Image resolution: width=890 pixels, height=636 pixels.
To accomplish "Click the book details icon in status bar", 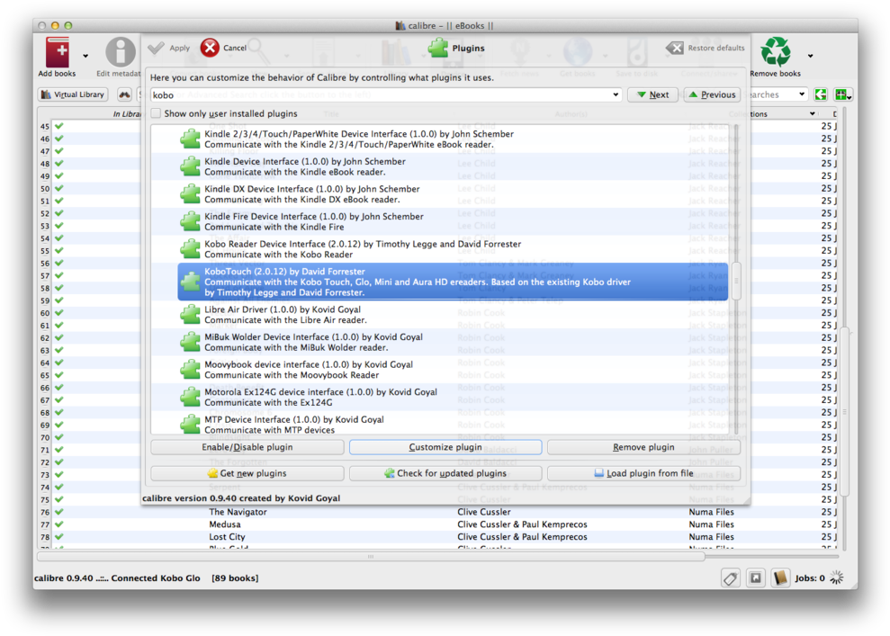I will tap(780, 578).
